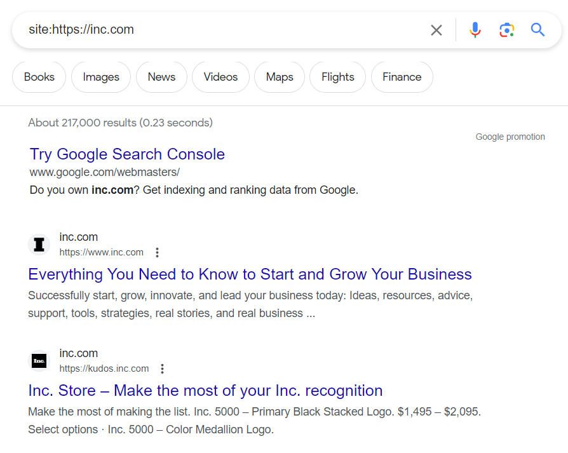Switch to the Flights search filter

pos(337,77)
